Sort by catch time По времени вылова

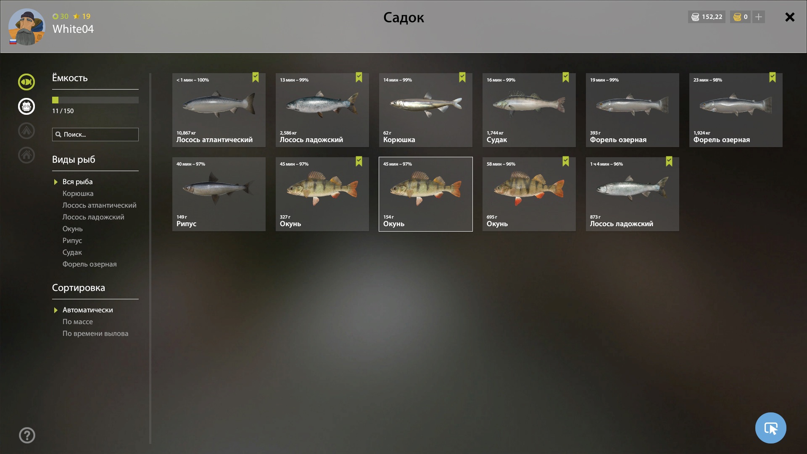(95, 333)
